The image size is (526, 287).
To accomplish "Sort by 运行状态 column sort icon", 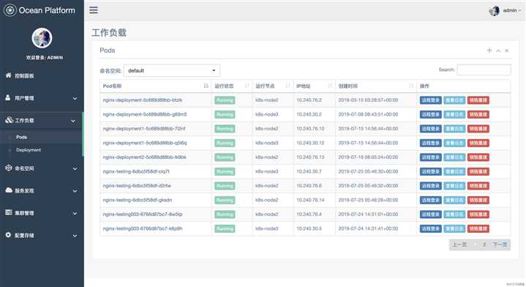I will 247,86.
